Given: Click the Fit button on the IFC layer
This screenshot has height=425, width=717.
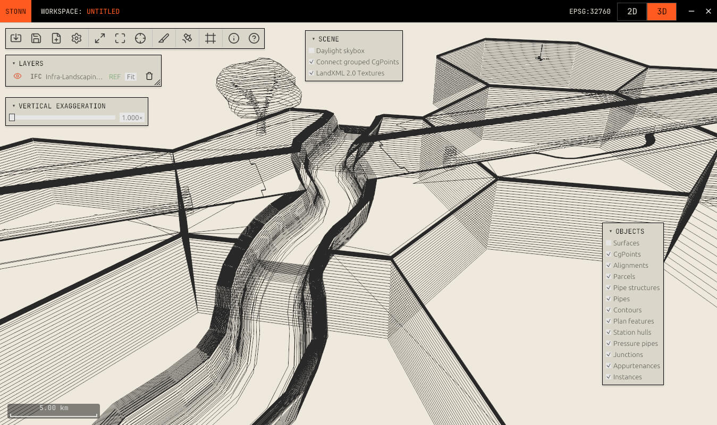Looking at the screenshot, I should tap(131, 76).
